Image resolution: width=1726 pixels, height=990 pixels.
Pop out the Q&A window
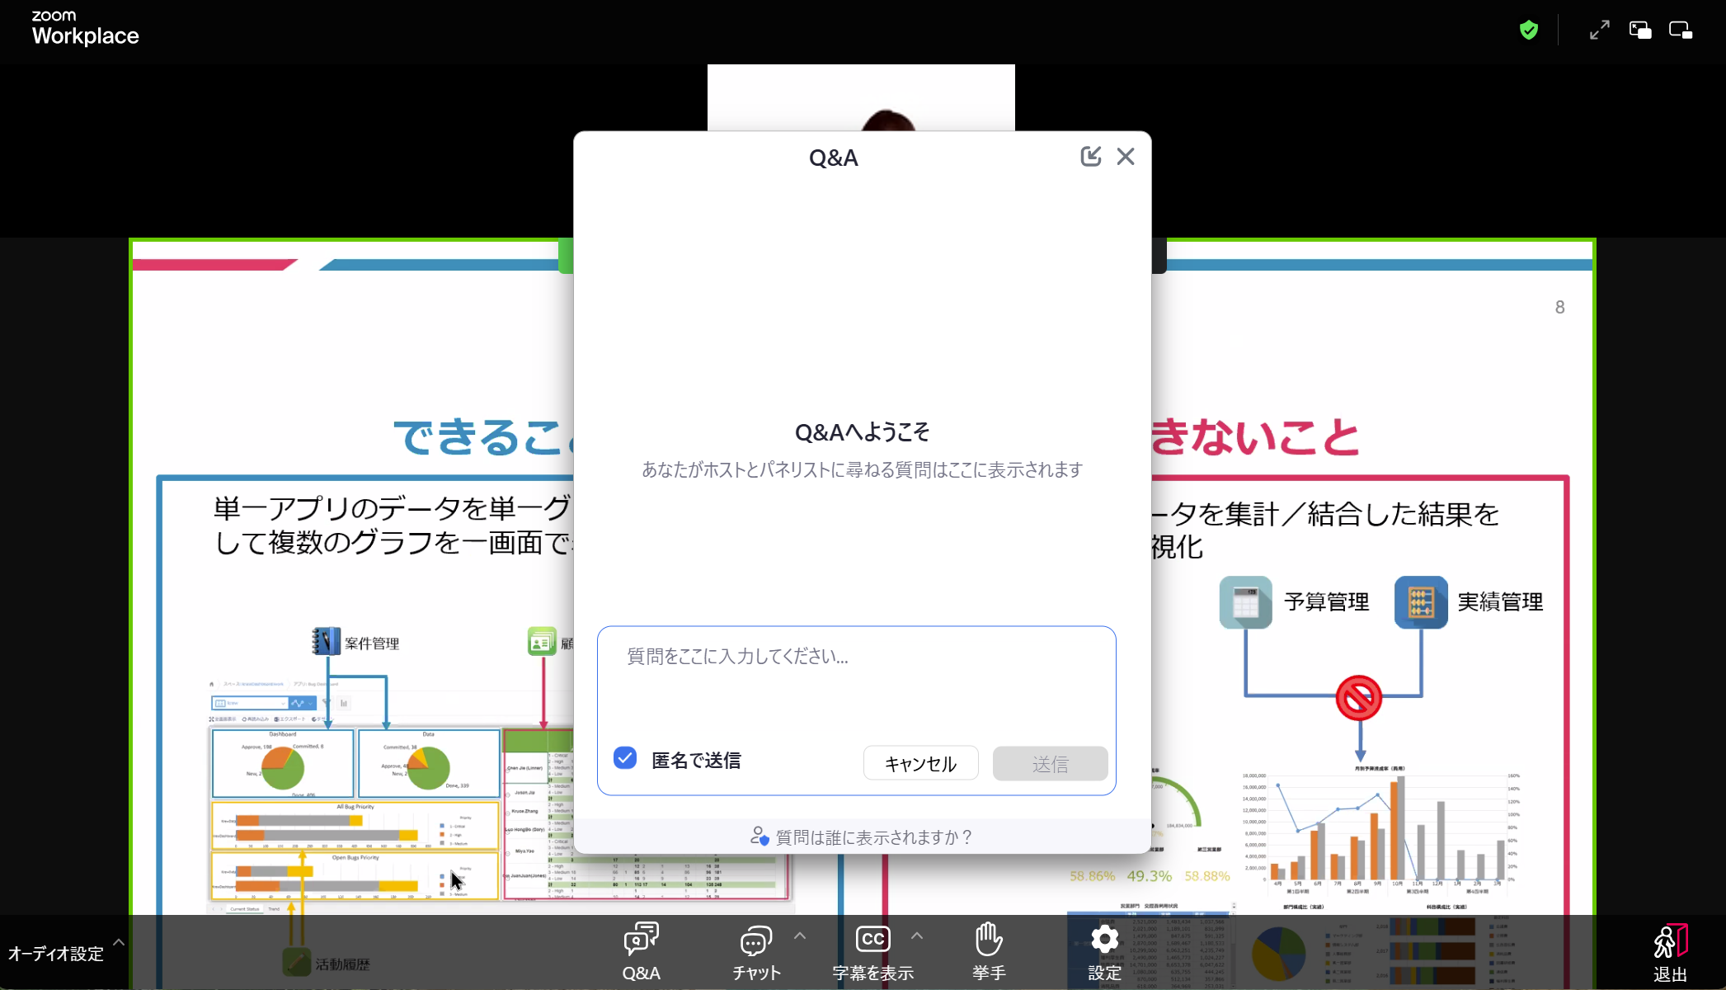click(1091, 156)
